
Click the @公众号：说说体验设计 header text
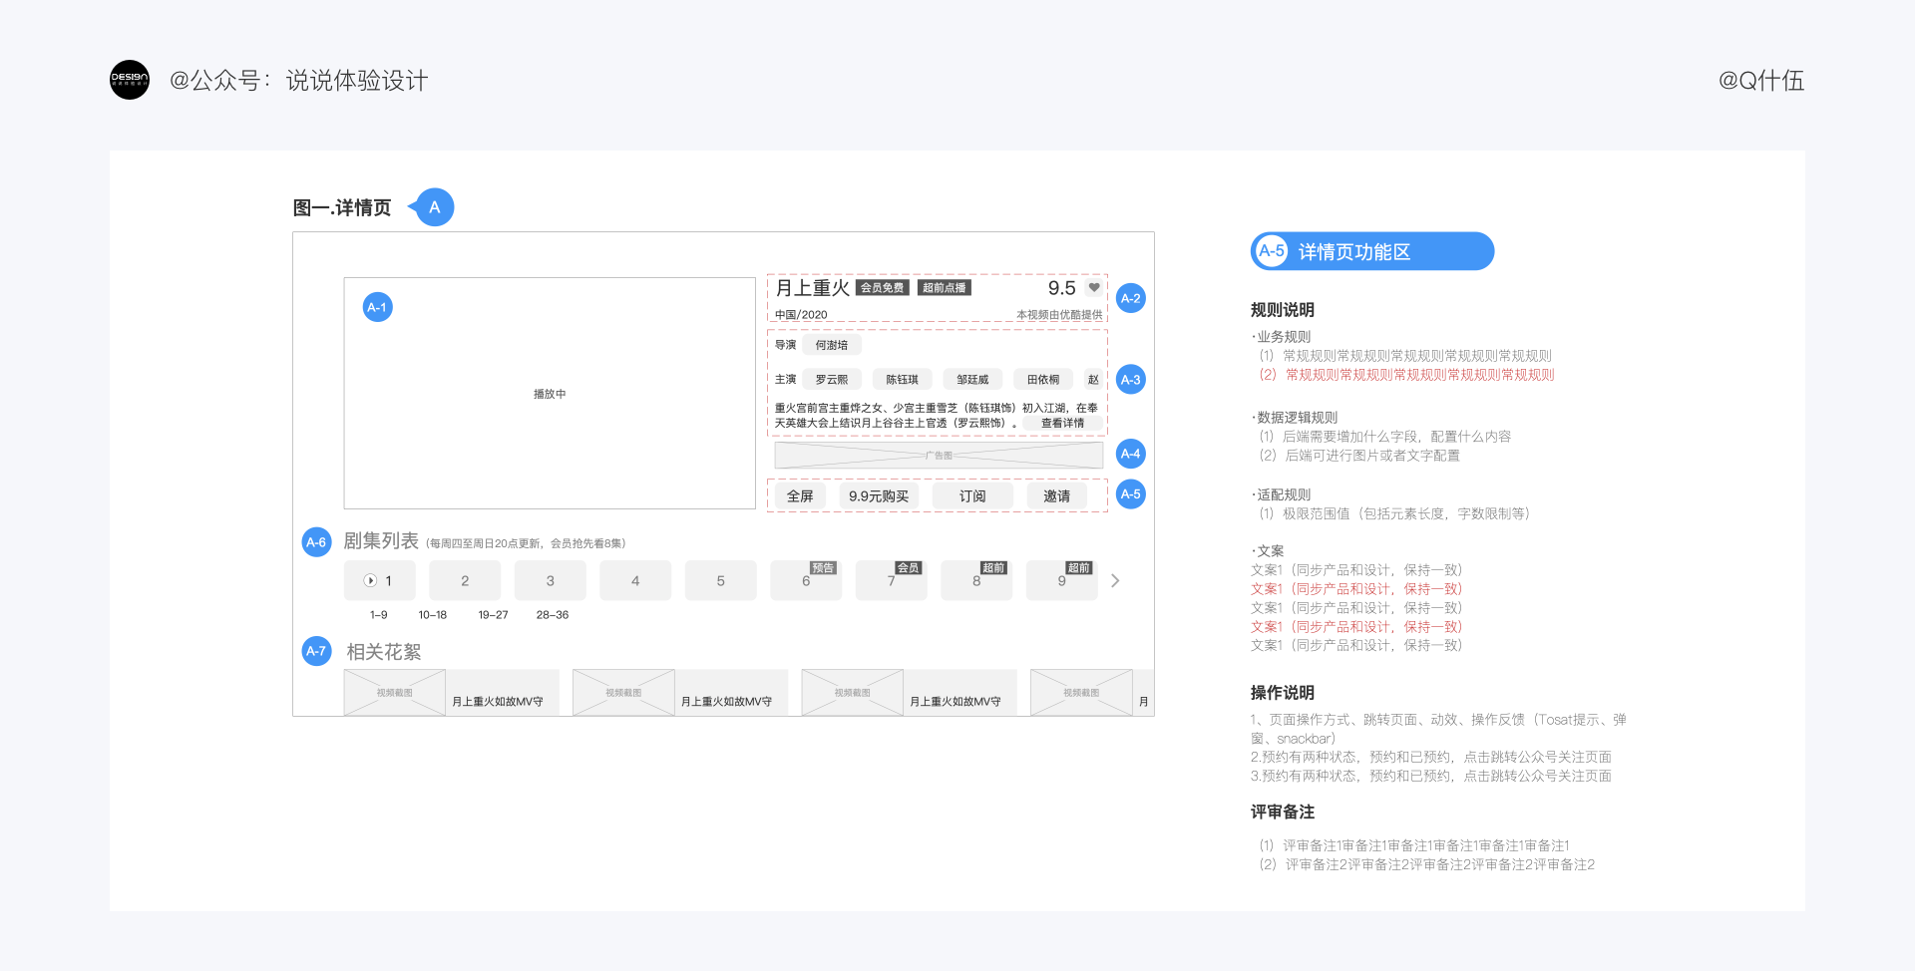coord(299,80)
